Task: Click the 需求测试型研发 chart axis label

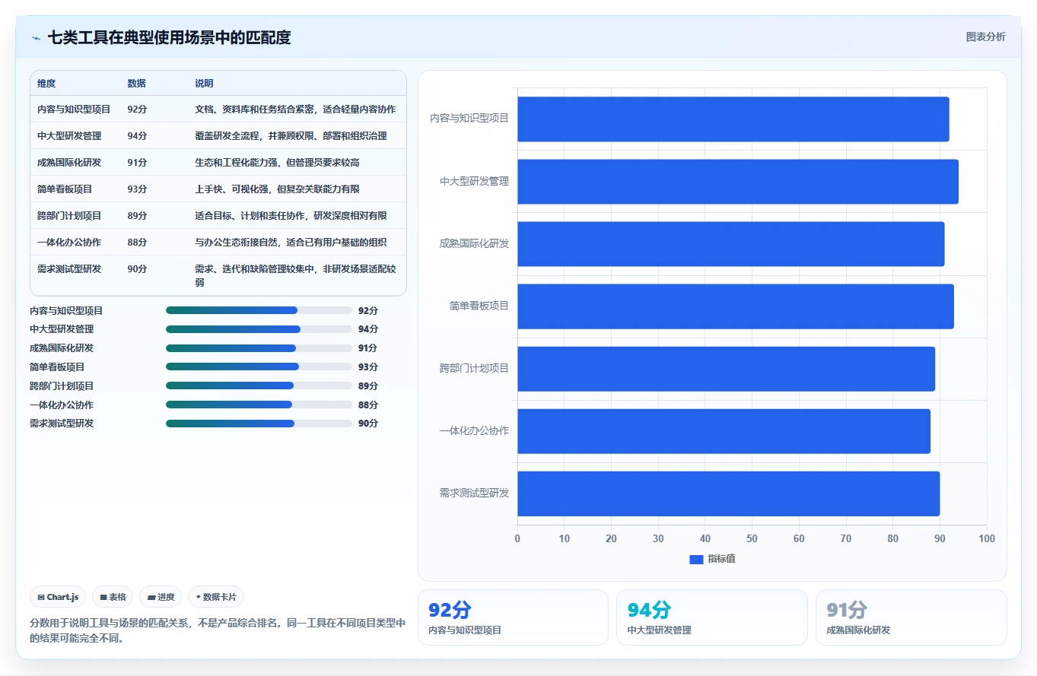Action: pos(474,493)
